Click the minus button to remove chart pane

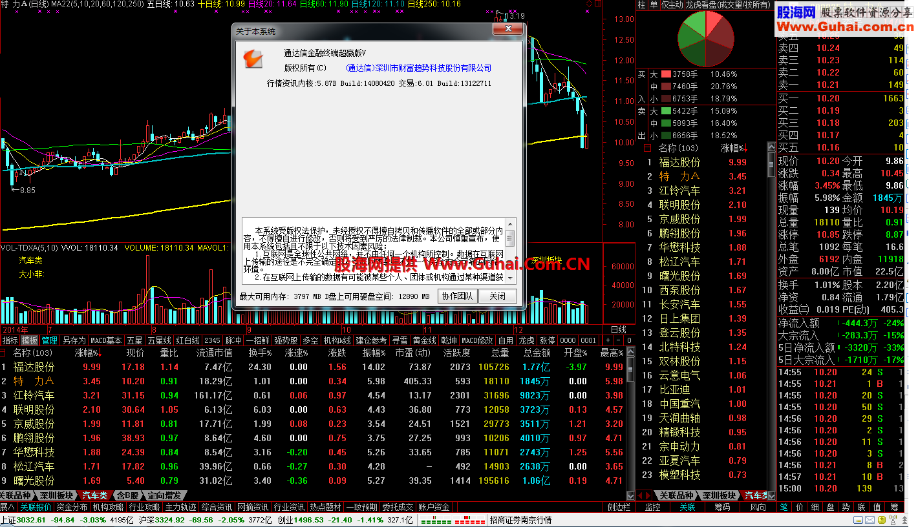[x=618, y=340]
